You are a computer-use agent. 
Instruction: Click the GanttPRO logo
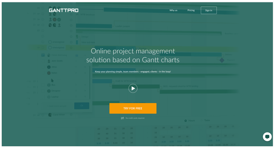pyautogui.click(x=64, y=10)
